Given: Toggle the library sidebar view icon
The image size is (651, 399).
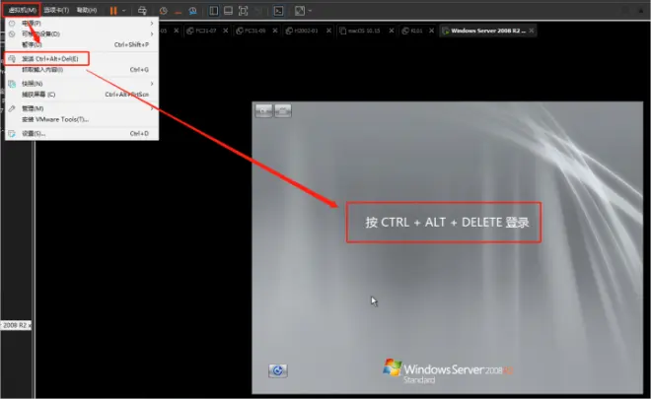Looking at the screenshot, I should 213,11.
